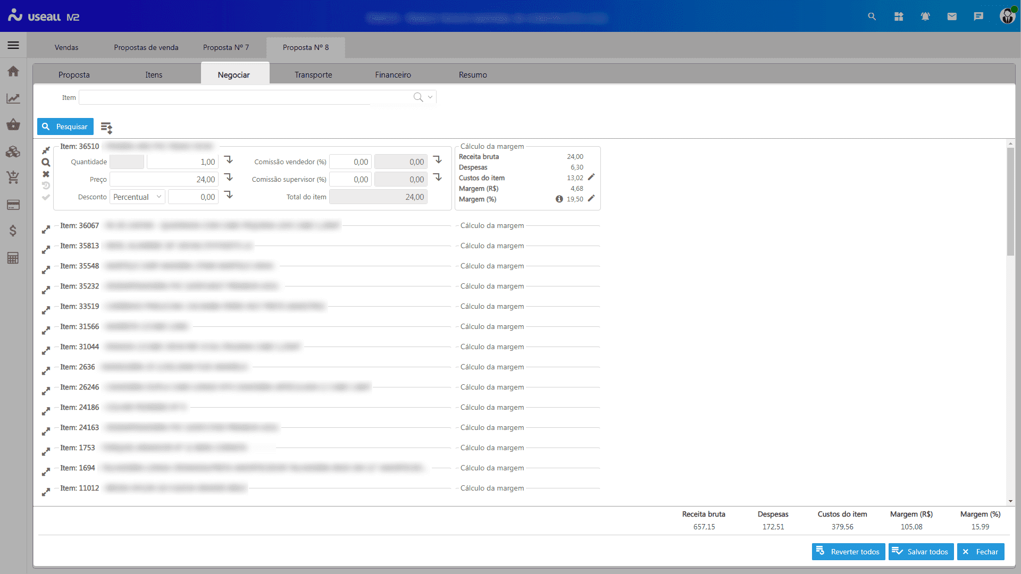Edit Custos do item pencil icon
The image size is (1021, 574).
[x=591, y=178]
